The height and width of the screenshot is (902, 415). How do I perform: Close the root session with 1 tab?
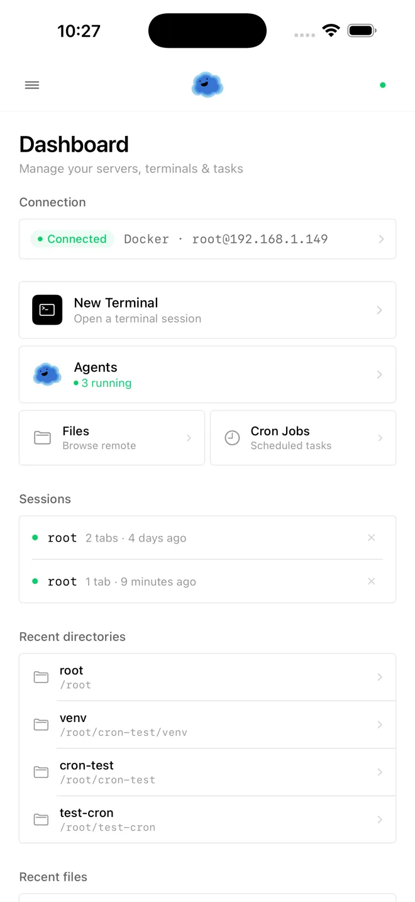pyautogui.click(x=372, y=581)
